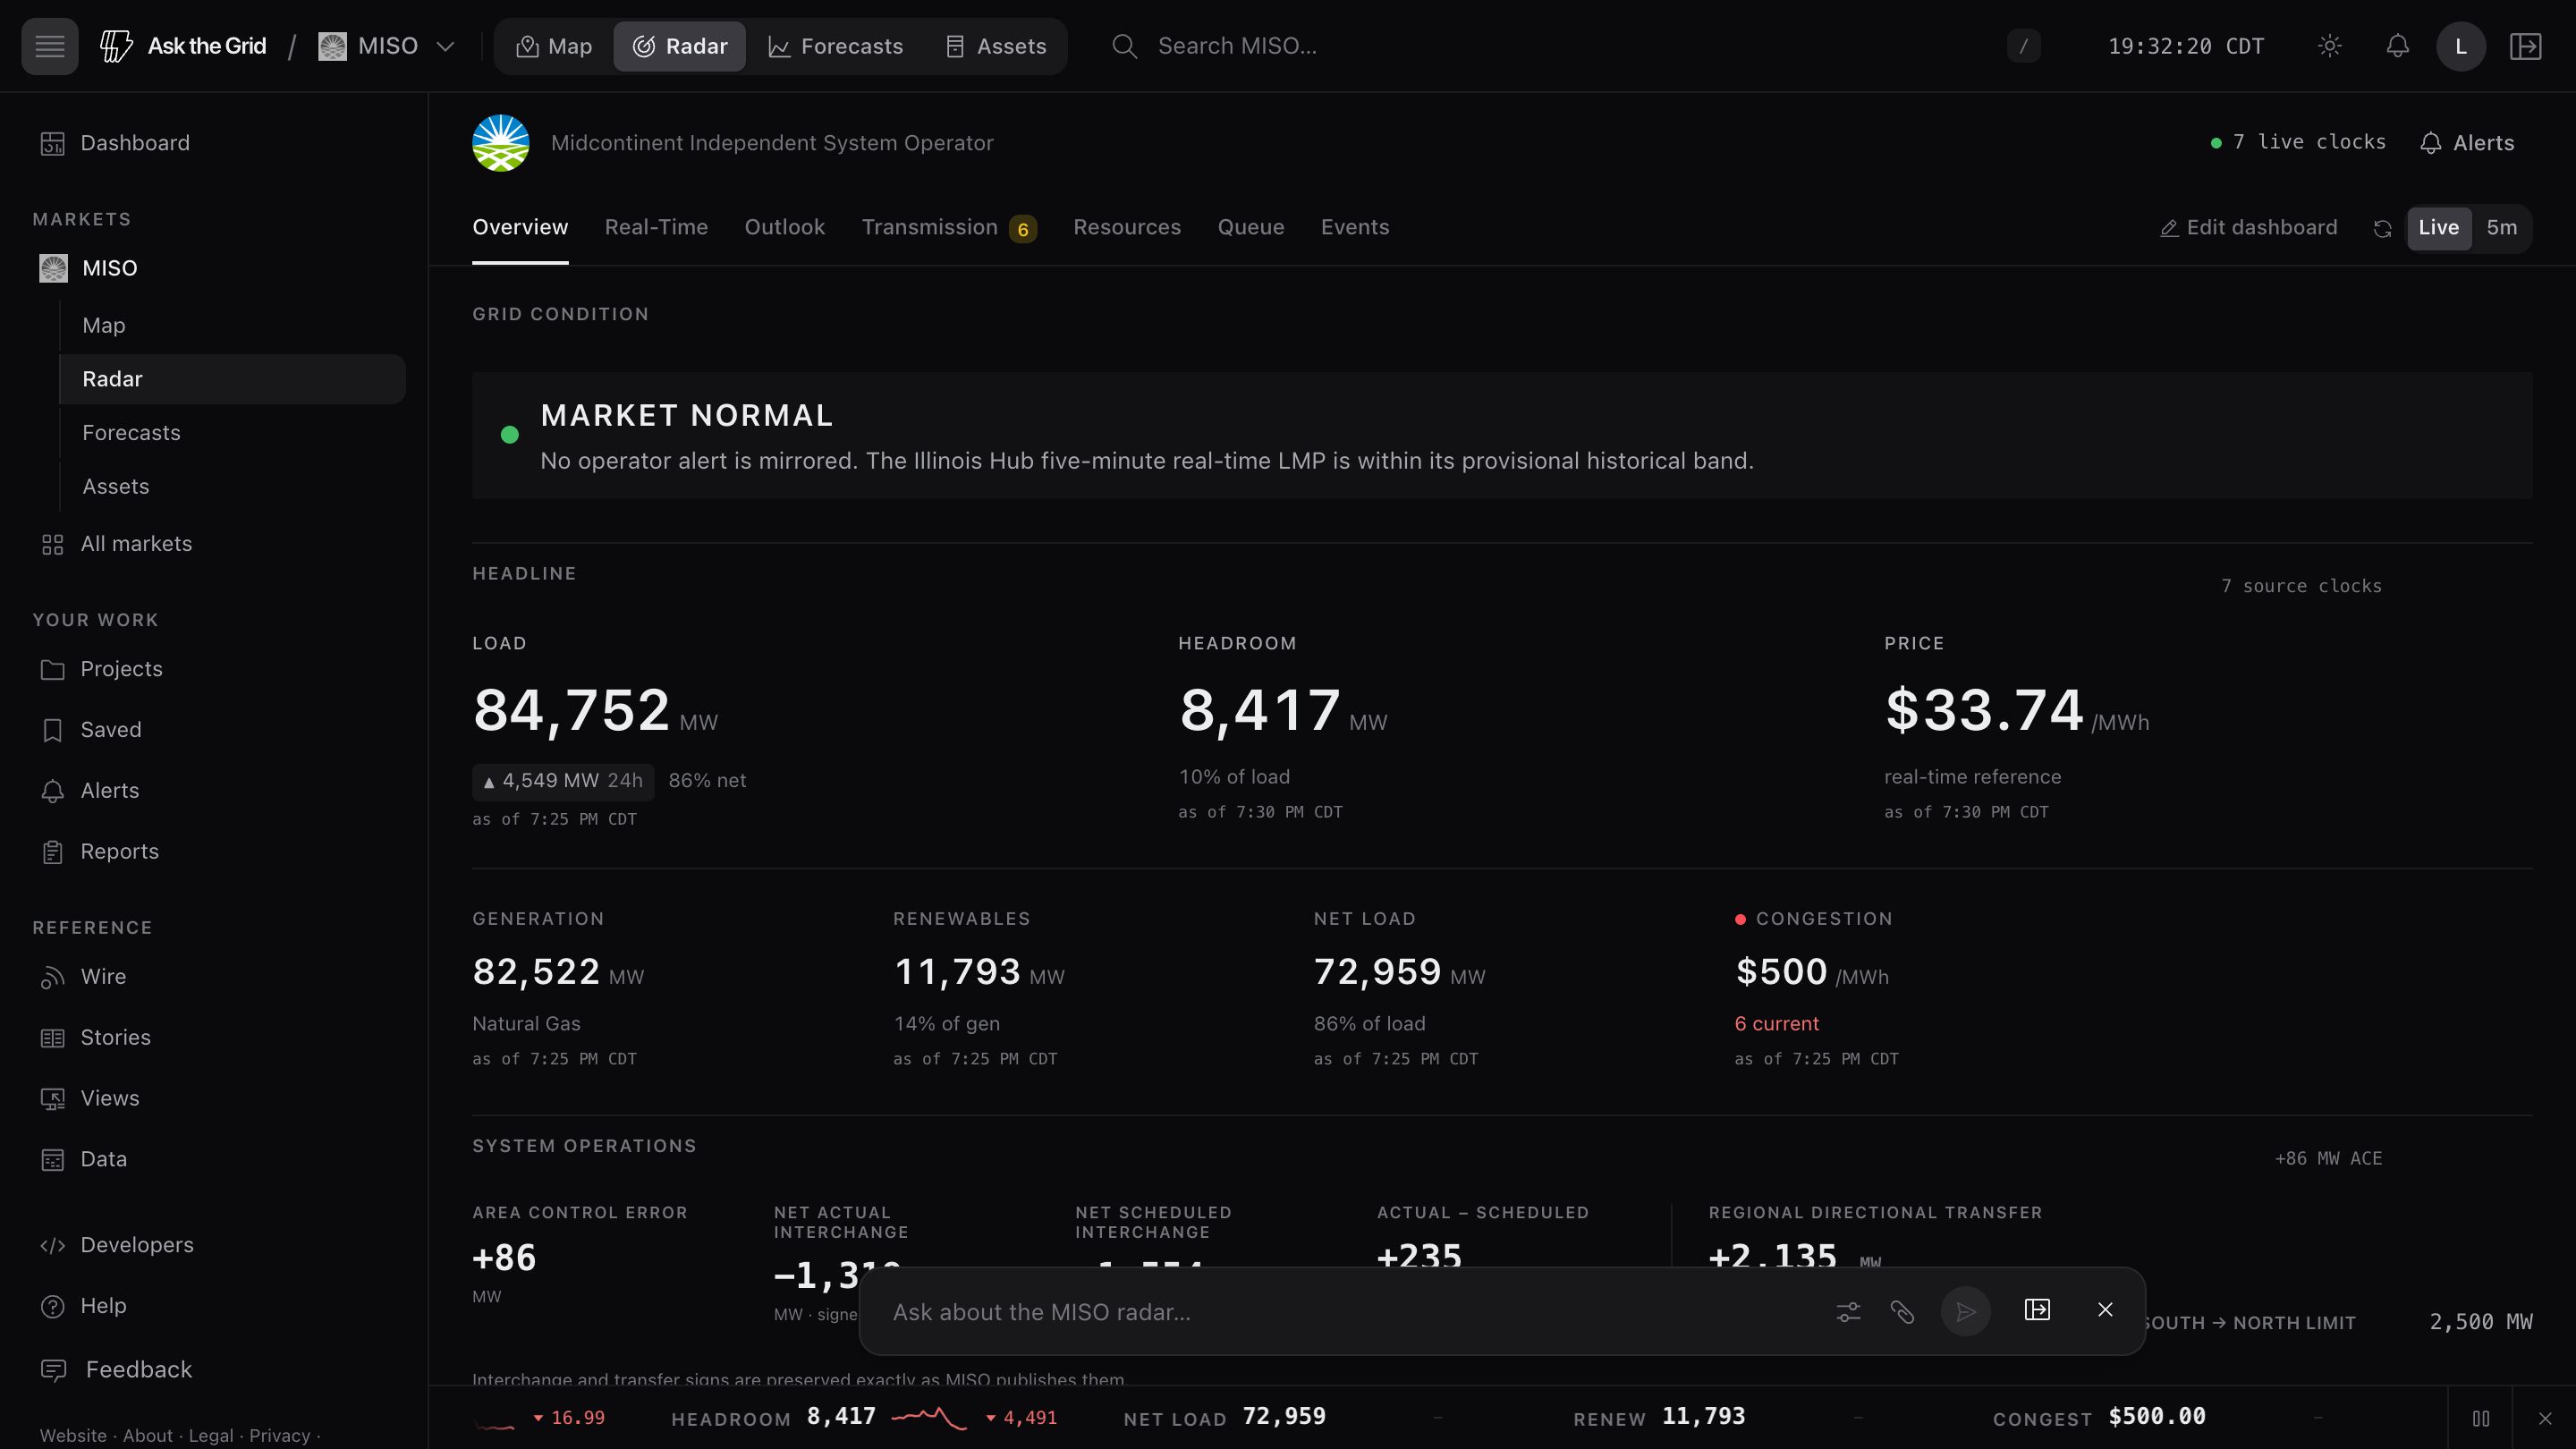
Task: Open Data in Reference section
Action: click(x=215, y=1160)
